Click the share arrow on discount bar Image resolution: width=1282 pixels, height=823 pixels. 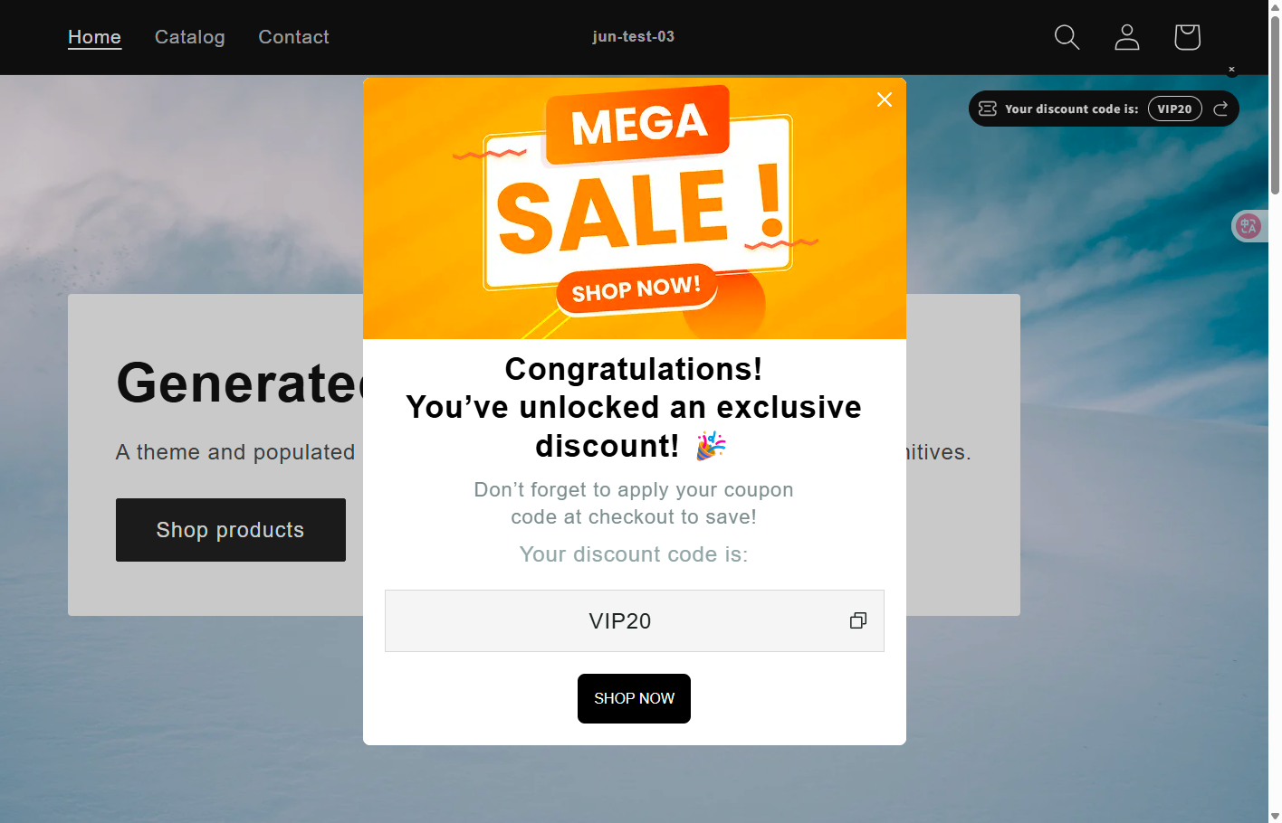pos(1220,109)
